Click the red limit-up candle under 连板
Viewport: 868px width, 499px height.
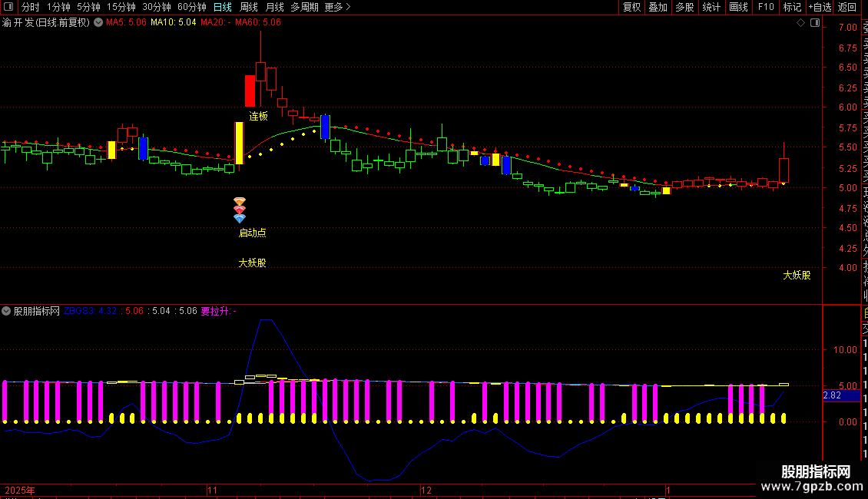pos(250,91)
